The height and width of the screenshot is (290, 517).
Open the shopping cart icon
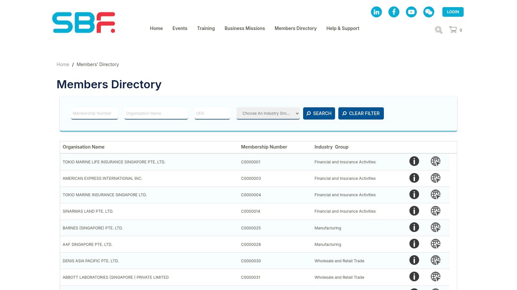tap(453, 30)
